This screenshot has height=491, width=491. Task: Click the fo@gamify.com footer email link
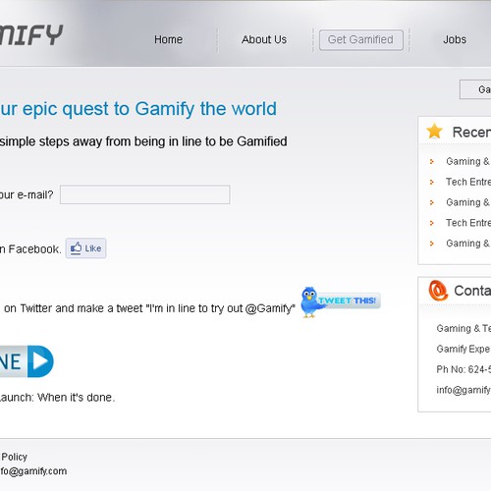pyautogui.click(x=33, y=471)
